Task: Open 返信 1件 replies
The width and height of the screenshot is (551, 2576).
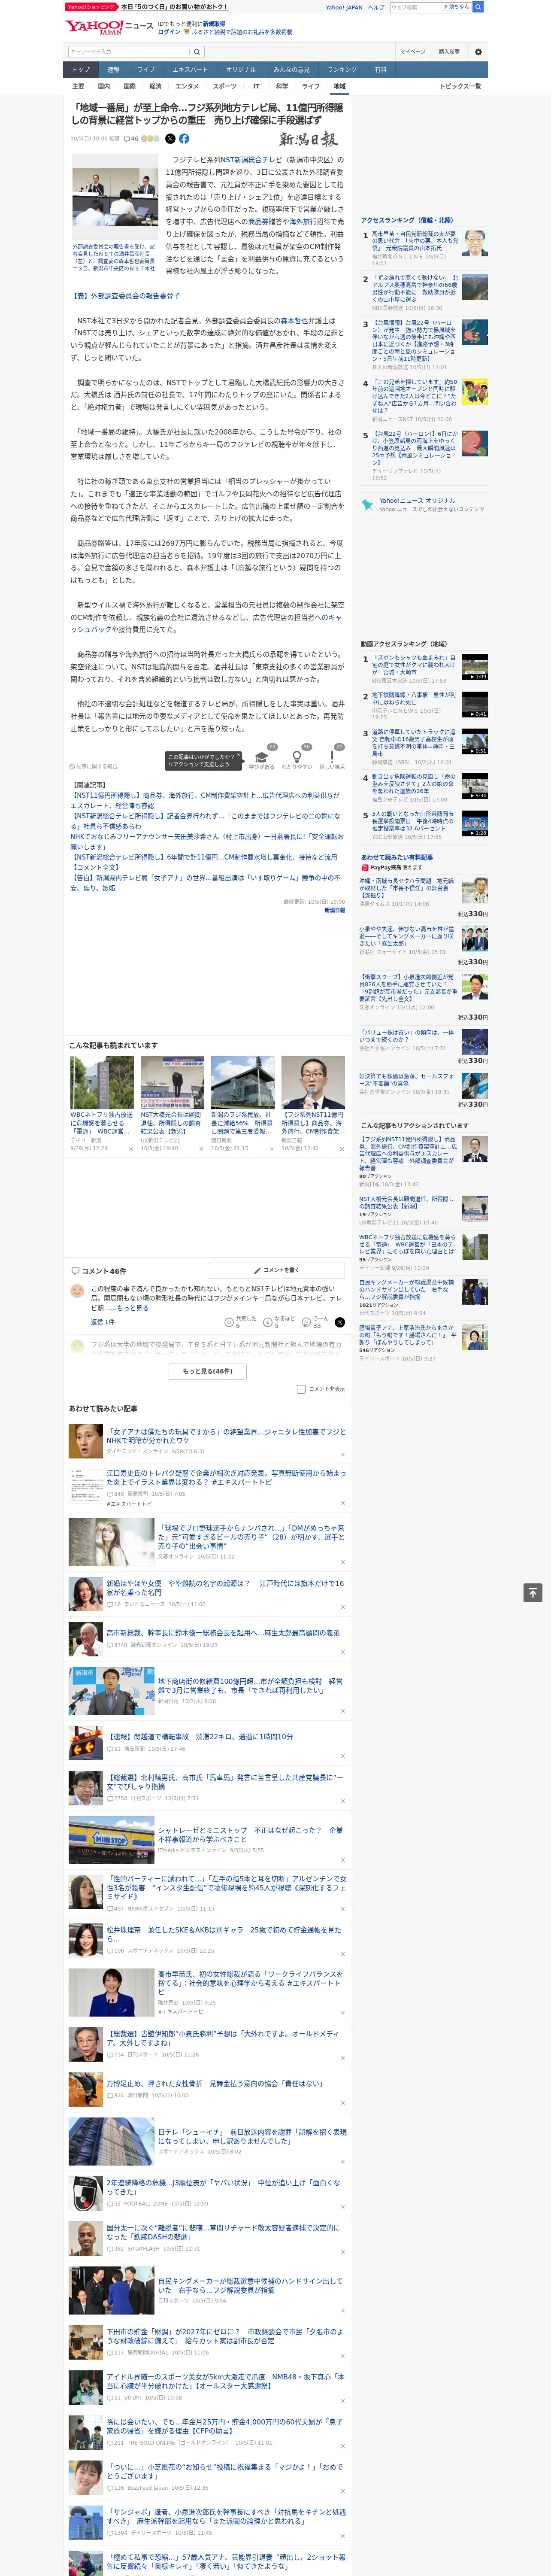Action: [x=102, y=1322]
